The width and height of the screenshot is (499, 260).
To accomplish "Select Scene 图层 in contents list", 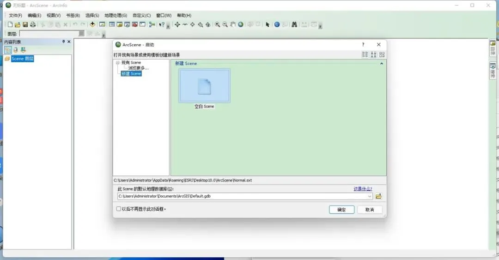I will coord(22,59).
